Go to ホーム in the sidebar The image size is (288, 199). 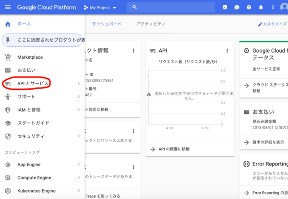(x=24, y=24)
